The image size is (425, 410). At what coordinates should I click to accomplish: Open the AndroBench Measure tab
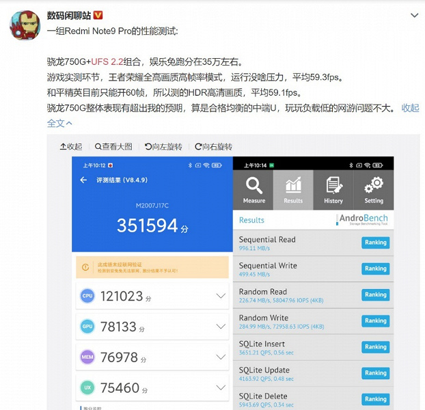point(253,190)
